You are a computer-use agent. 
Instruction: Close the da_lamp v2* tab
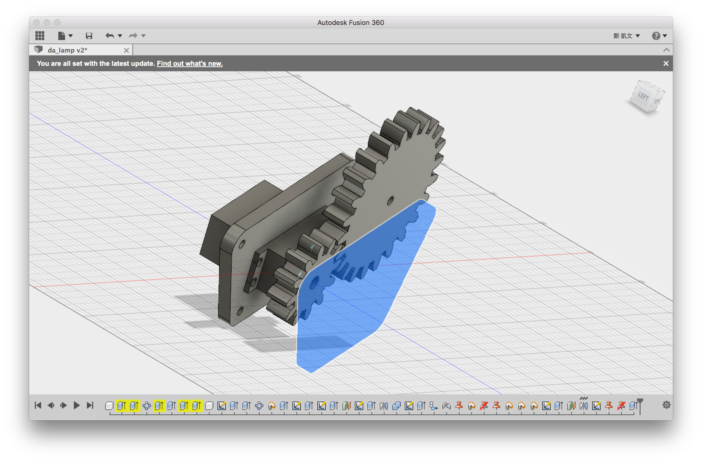pos(126,50)
